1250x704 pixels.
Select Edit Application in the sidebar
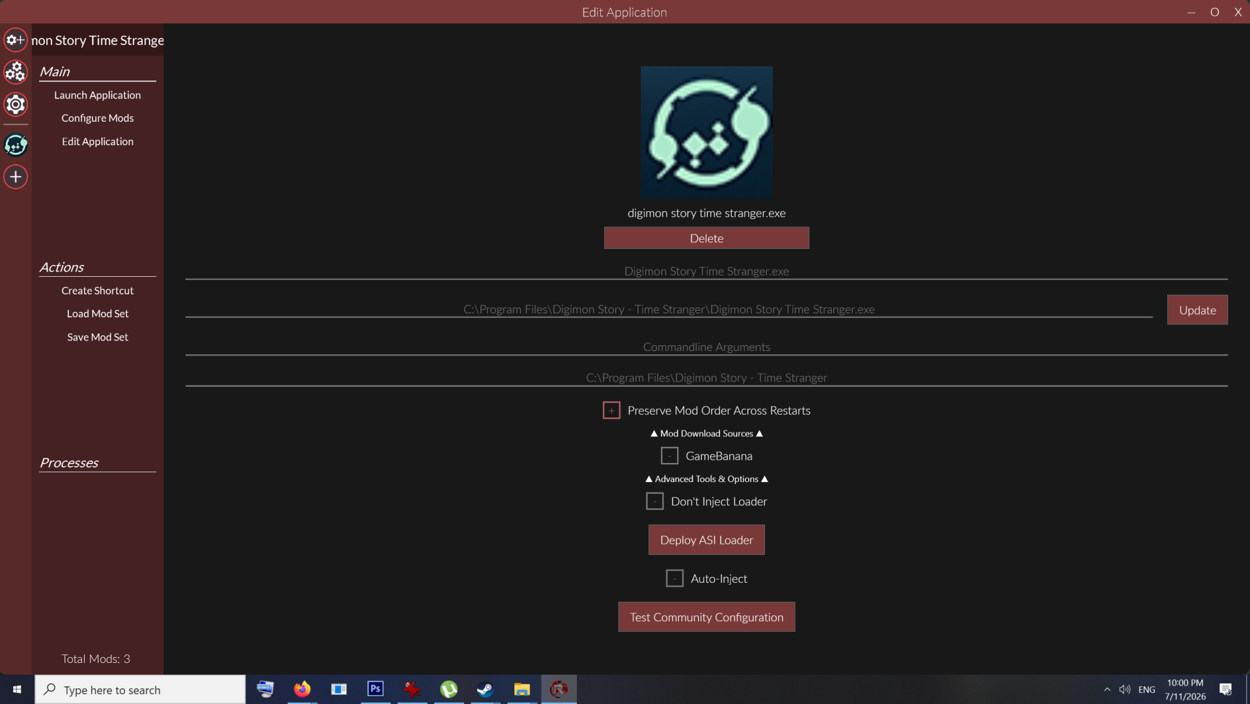click(x=98, y=141)
